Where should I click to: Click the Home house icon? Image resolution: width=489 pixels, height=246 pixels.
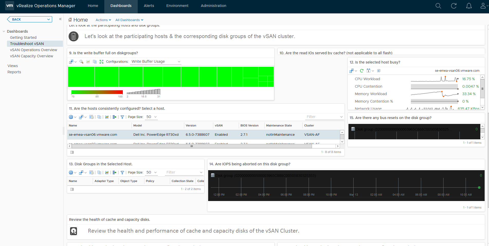coord(70,20)
